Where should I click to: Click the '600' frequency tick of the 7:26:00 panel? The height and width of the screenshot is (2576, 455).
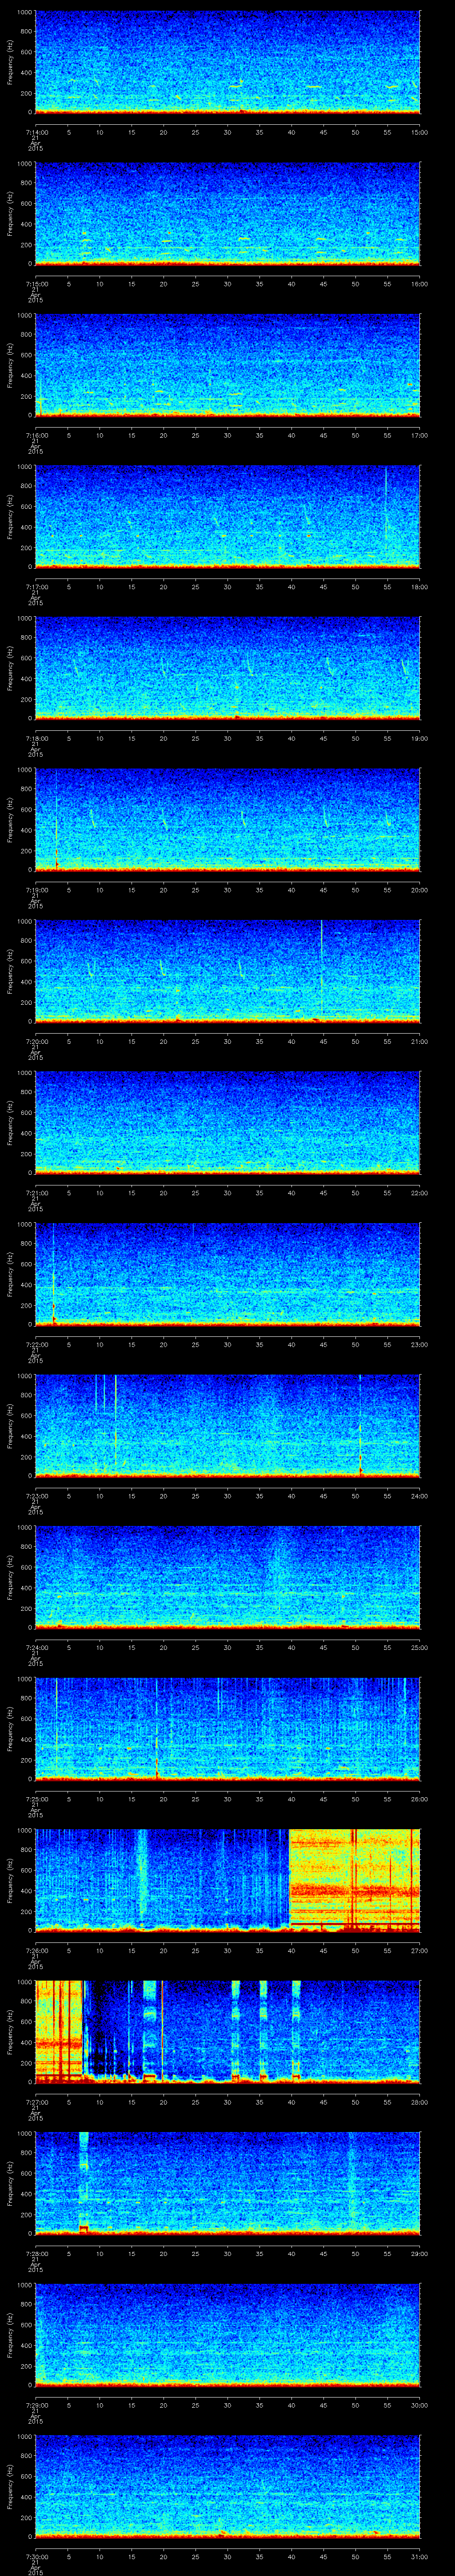pos(26,1870)
